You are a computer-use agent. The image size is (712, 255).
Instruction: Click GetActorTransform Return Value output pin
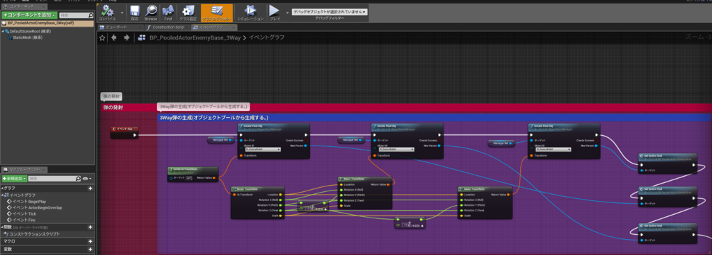pos(215,178)
